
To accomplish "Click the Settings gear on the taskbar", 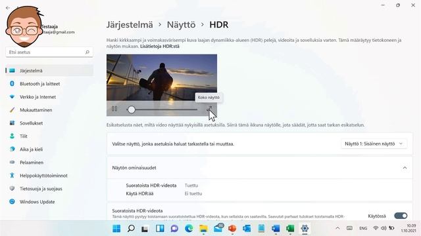I will [305, 229].
